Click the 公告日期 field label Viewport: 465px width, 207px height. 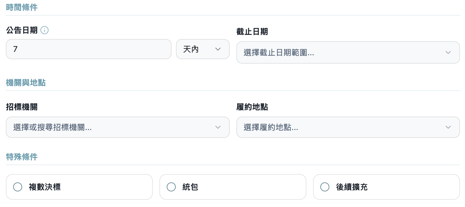22,30
